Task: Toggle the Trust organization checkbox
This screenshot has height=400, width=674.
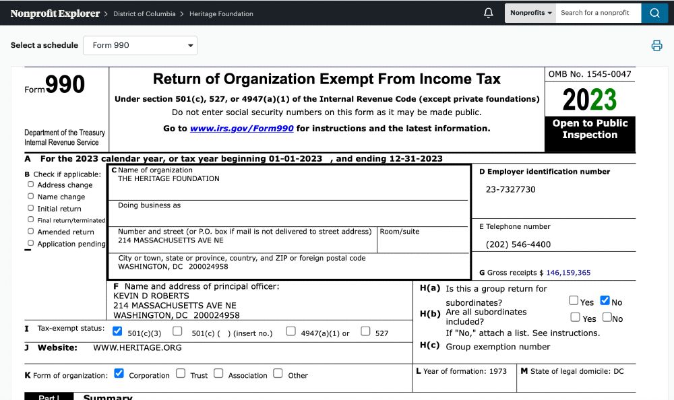Action: tap(181, 373)
